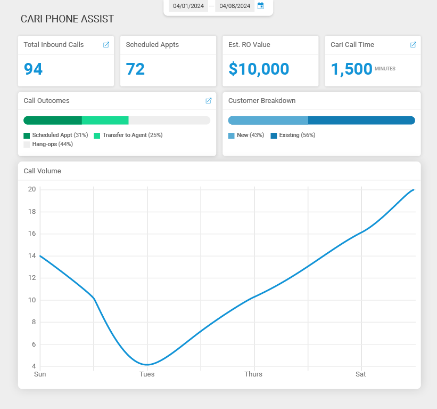
Task: Click the Transfer to Agent light green segment
Action: point(105,121)
